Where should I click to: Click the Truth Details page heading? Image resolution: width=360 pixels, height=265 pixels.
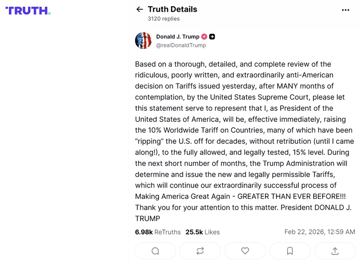172,9
